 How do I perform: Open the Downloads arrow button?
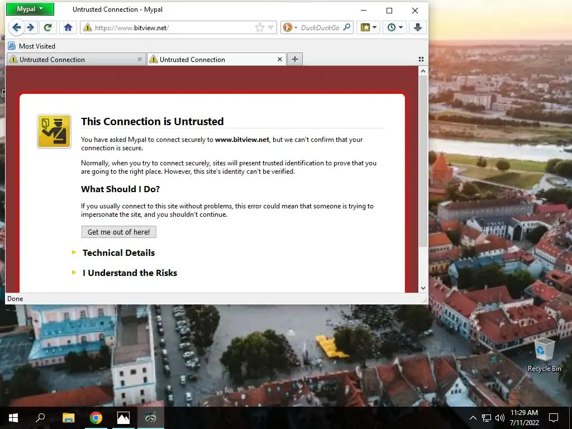[418, 27]
